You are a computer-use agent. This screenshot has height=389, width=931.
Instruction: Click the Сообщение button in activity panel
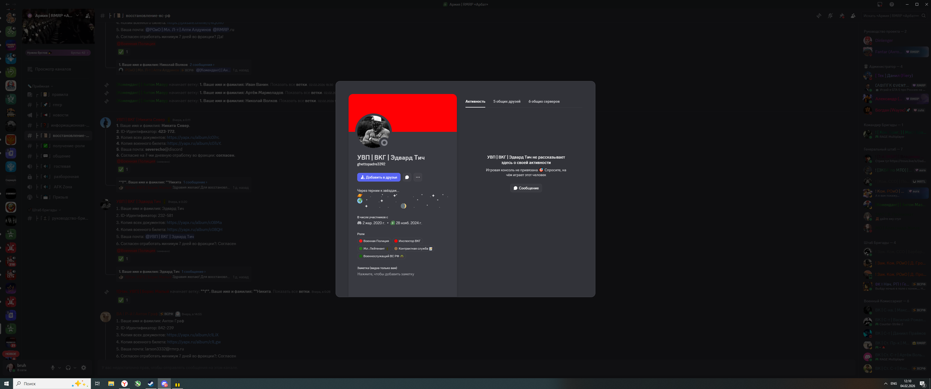pyautogui.click(x=526, y=188)
